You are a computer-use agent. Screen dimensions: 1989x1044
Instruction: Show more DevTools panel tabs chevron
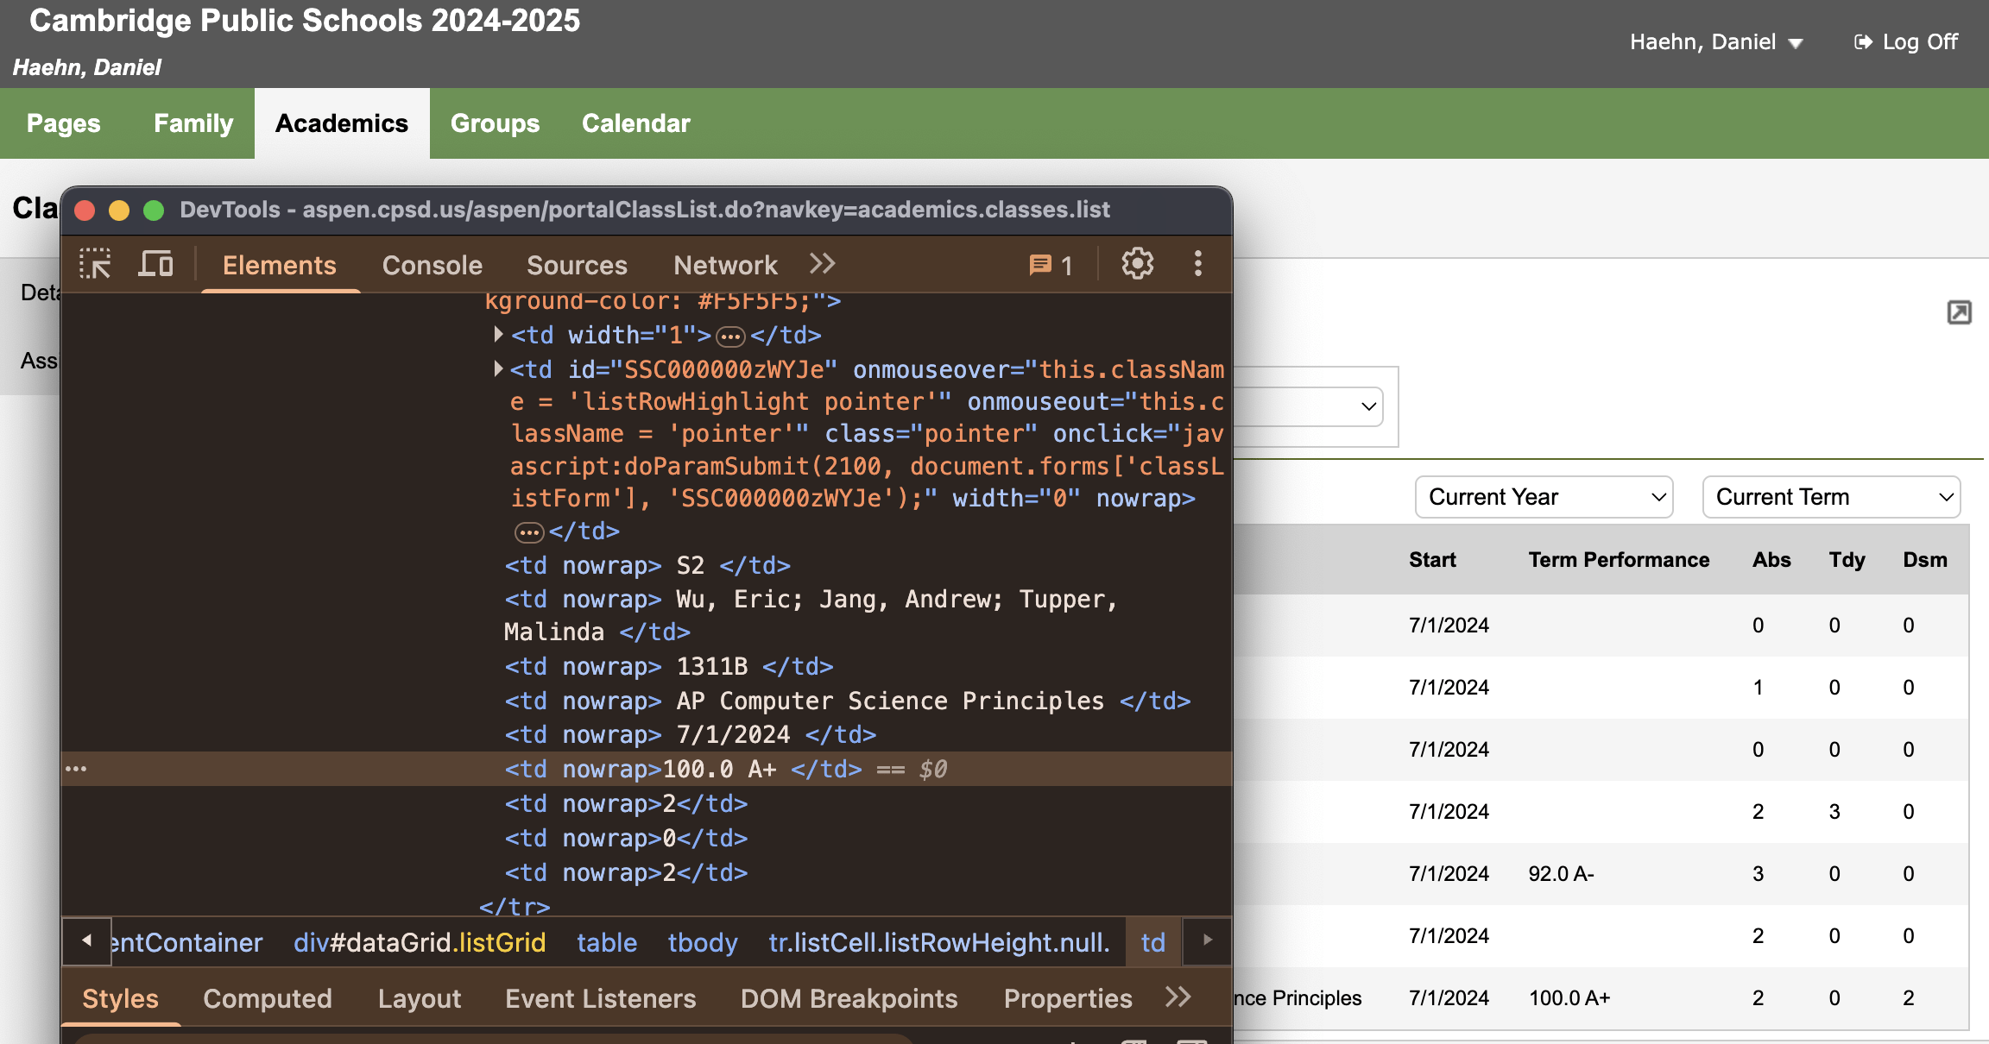pos(822,264)
